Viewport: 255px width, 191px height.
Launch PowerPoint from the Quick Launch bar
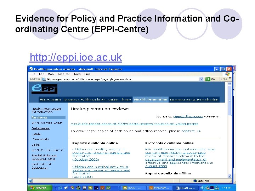(102, 188)
